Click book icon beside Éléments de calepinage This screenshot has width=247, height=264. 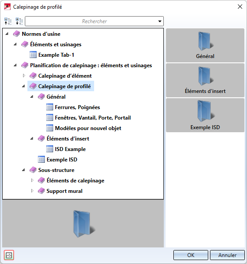pyautogui.click(x=41, y=181)
